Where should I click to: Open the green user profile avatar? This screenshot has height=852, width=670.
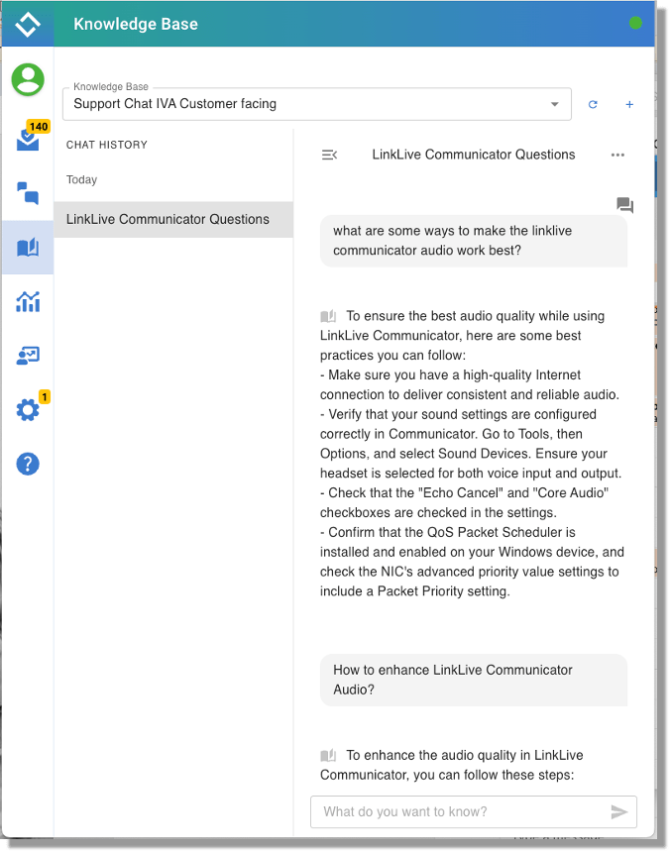click(28, 79)
